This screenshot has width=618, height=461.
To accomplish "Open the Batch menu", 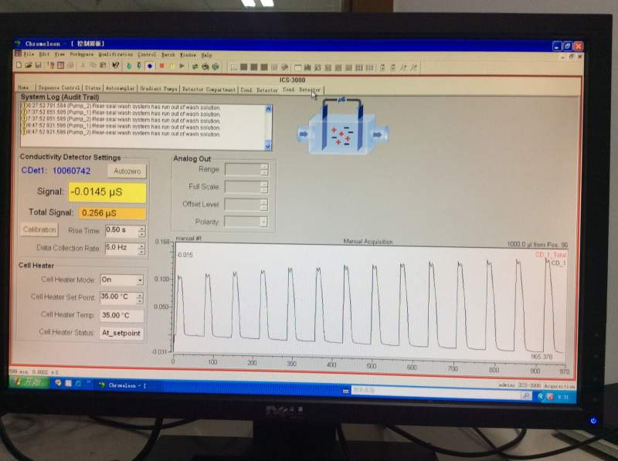I will 168,55.
